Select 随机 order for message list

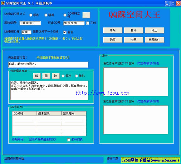click(76, 76)
